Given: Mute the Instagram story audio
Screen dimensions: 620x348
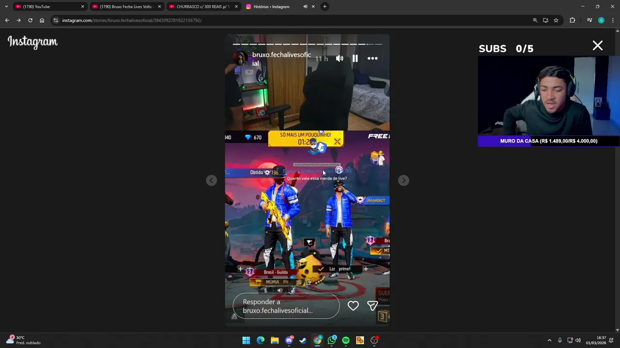Looking at the screenshot, I should tap(340, 58).
